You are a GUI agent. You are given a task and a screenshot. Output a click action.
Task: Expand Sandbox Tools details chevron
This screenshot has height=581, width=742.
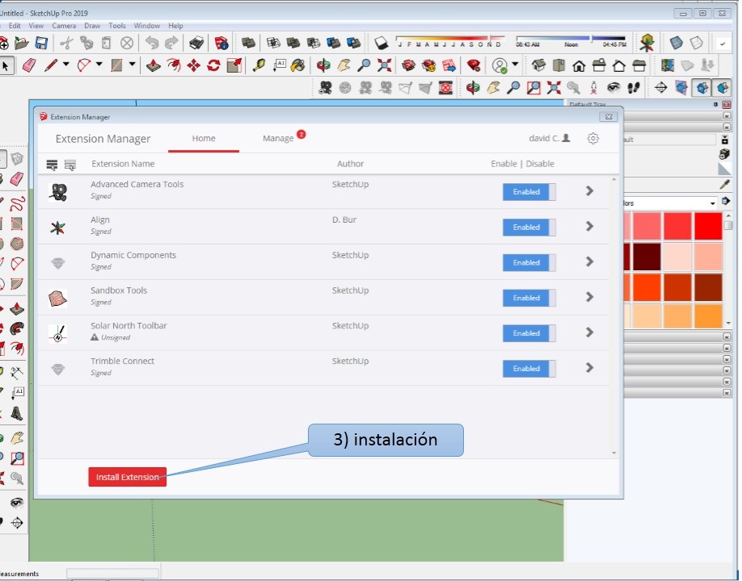(x=589, y=297)
